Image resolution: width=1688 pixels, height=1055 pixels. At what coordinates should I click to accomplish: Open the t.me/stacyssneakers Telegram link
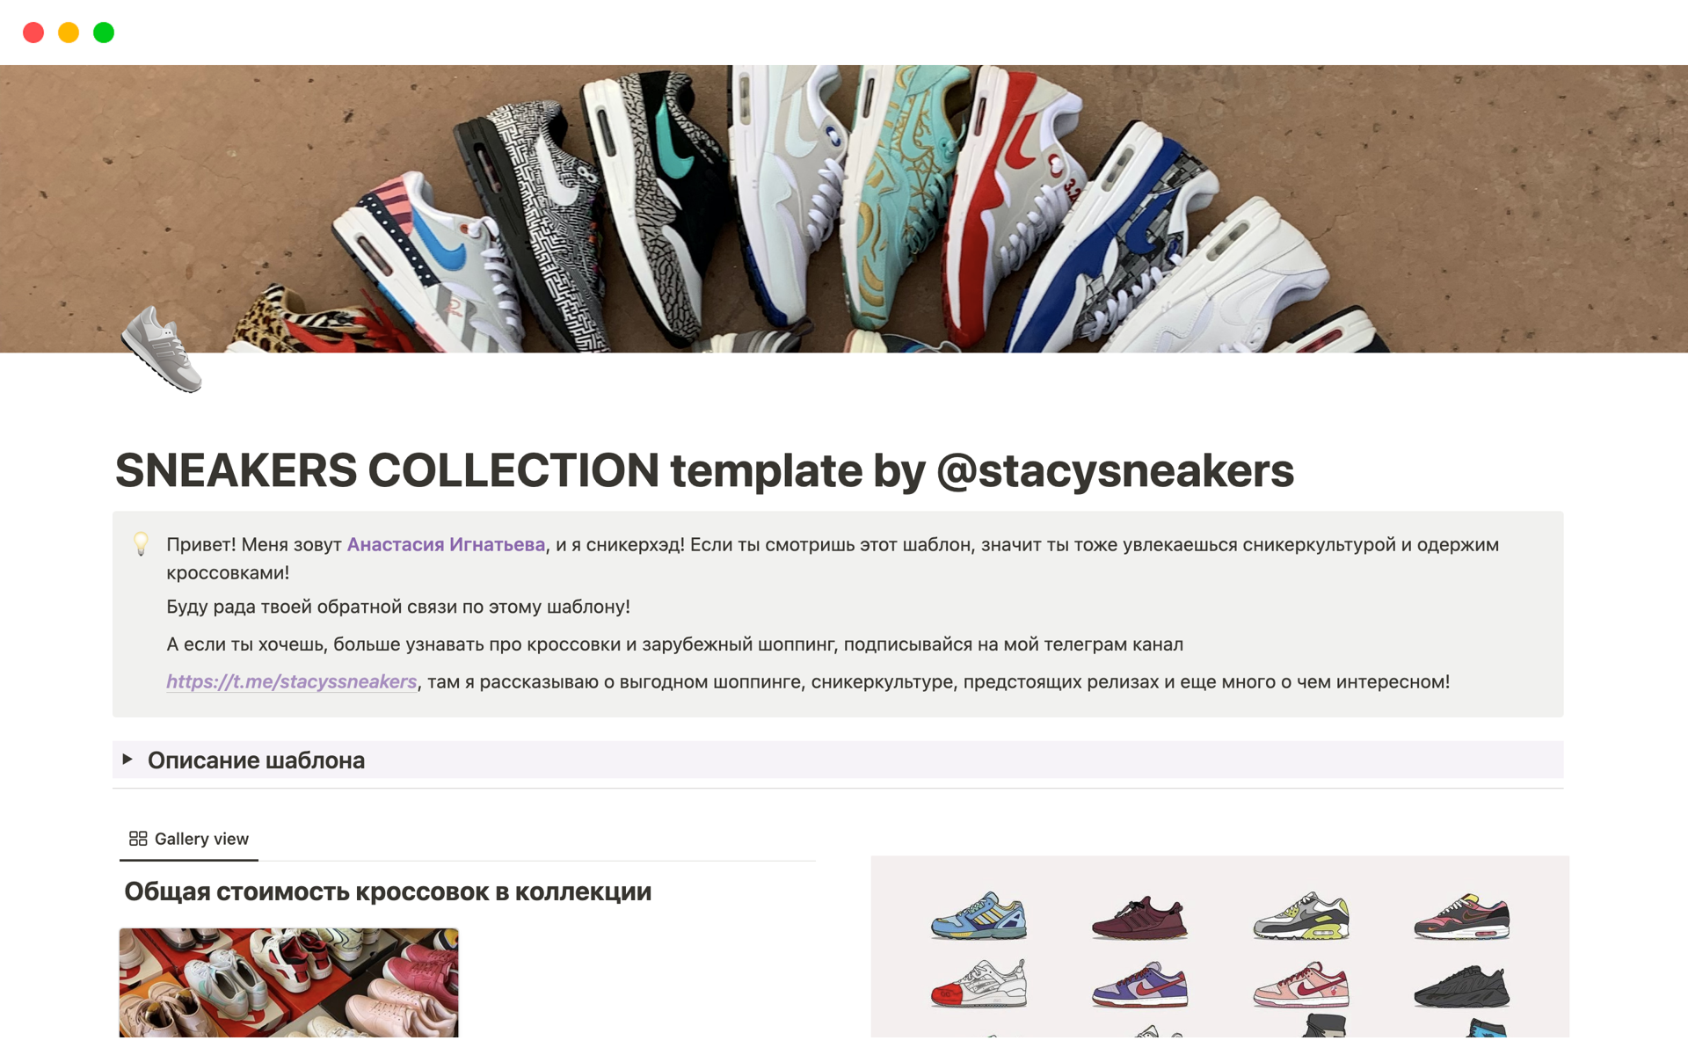(x=292, y=681)
